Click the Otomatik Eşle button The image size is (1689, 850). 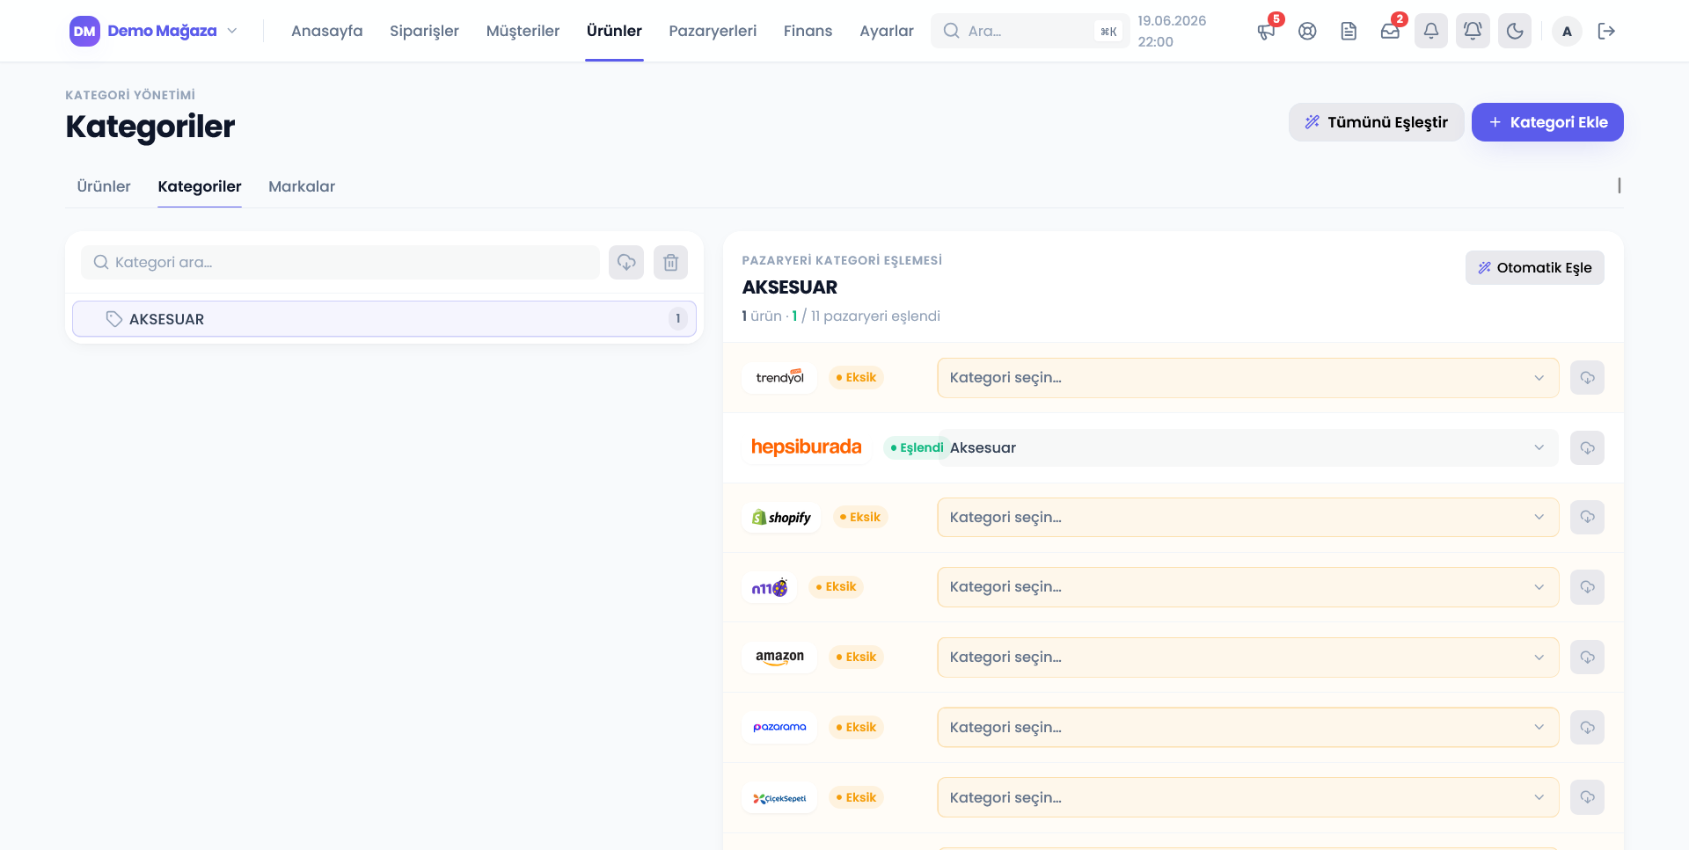(1534, 268)
